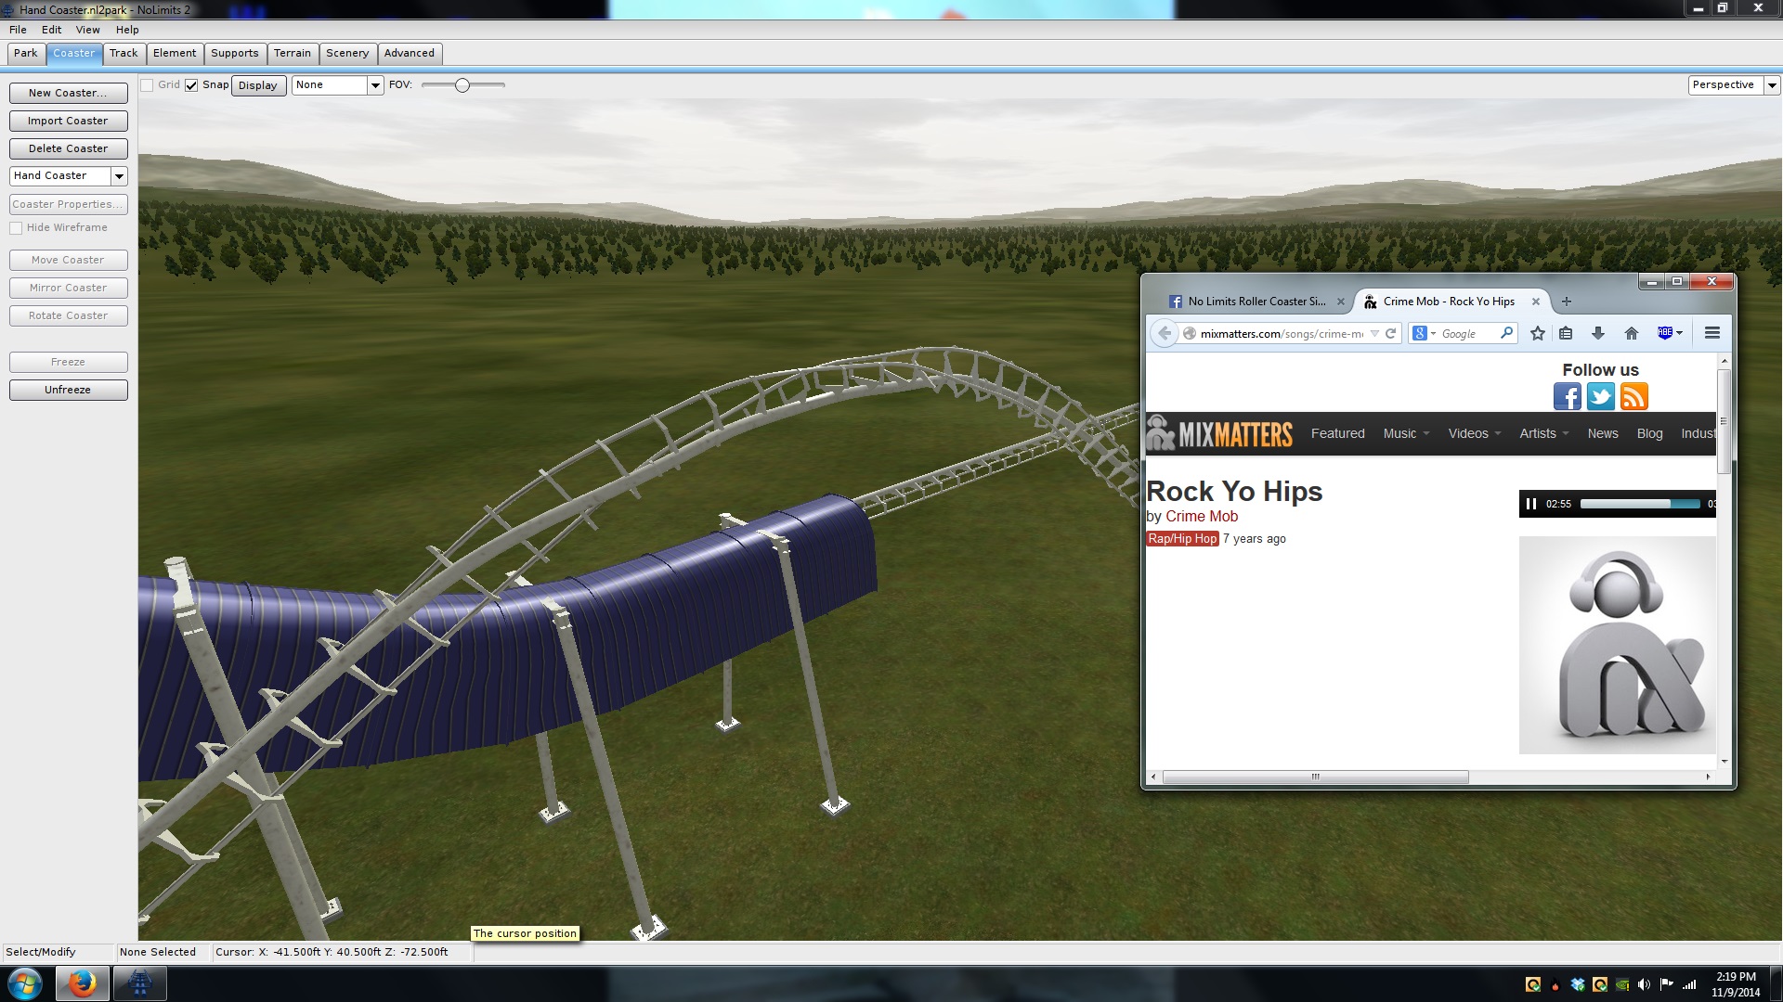Go to Firefox home page icon
The image size is (1783, 1002).
pos(1631,333)
